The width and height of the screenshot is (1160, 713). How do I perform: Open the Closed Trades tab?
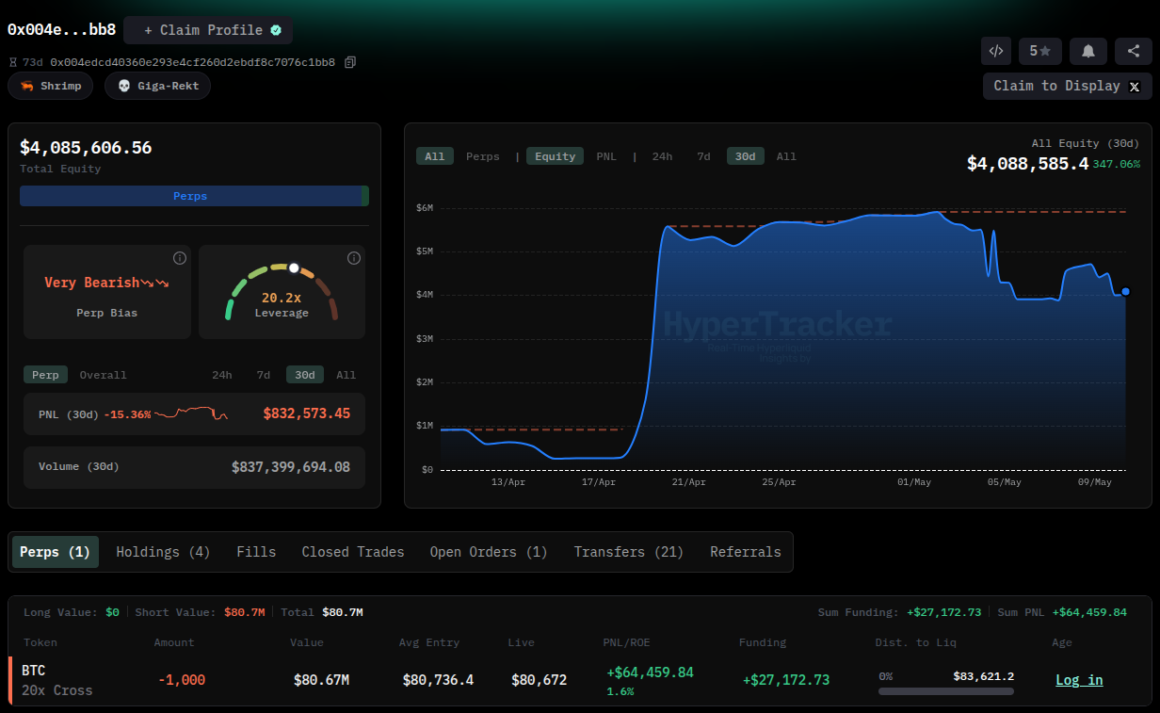point(353,552)
